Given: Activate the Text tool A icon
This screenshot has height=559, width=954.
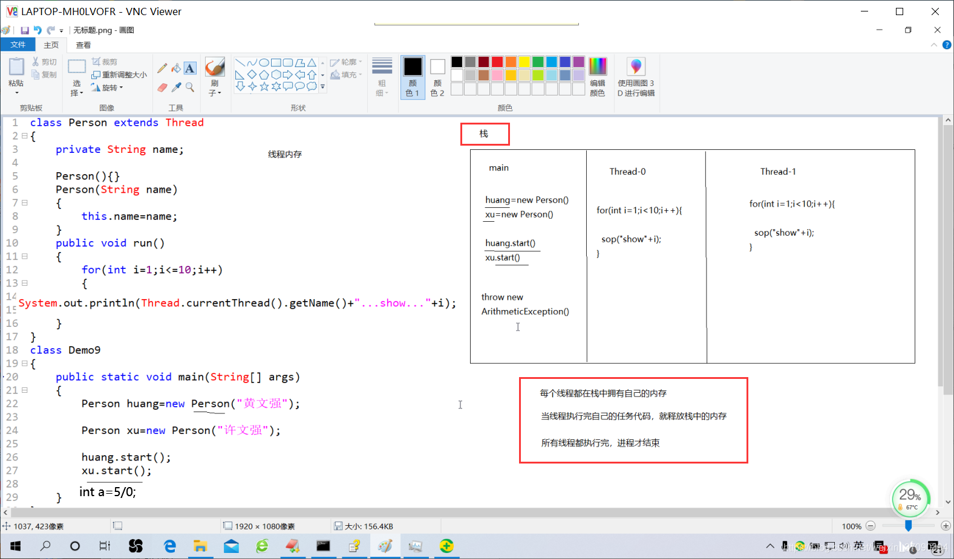Looking at the screenshot, I should click(190, 68).
